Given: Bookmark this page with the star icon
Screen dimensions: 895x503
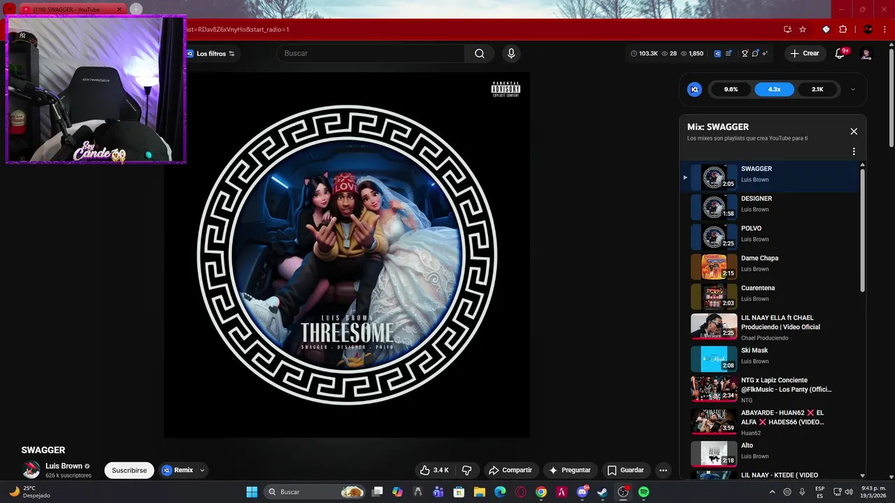Looking at the screenshot, I should (x=803, y=29).
